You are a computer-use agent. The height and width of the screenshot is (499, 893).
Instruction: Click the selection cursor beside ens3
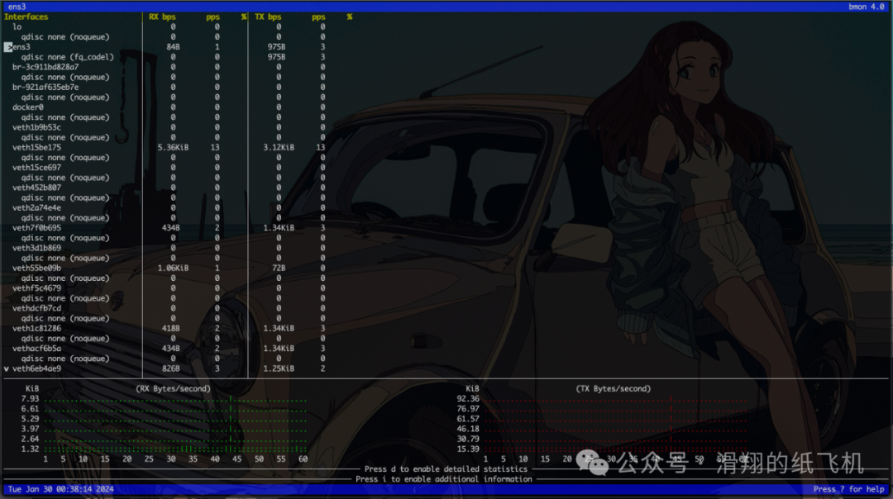pos(8,46)
